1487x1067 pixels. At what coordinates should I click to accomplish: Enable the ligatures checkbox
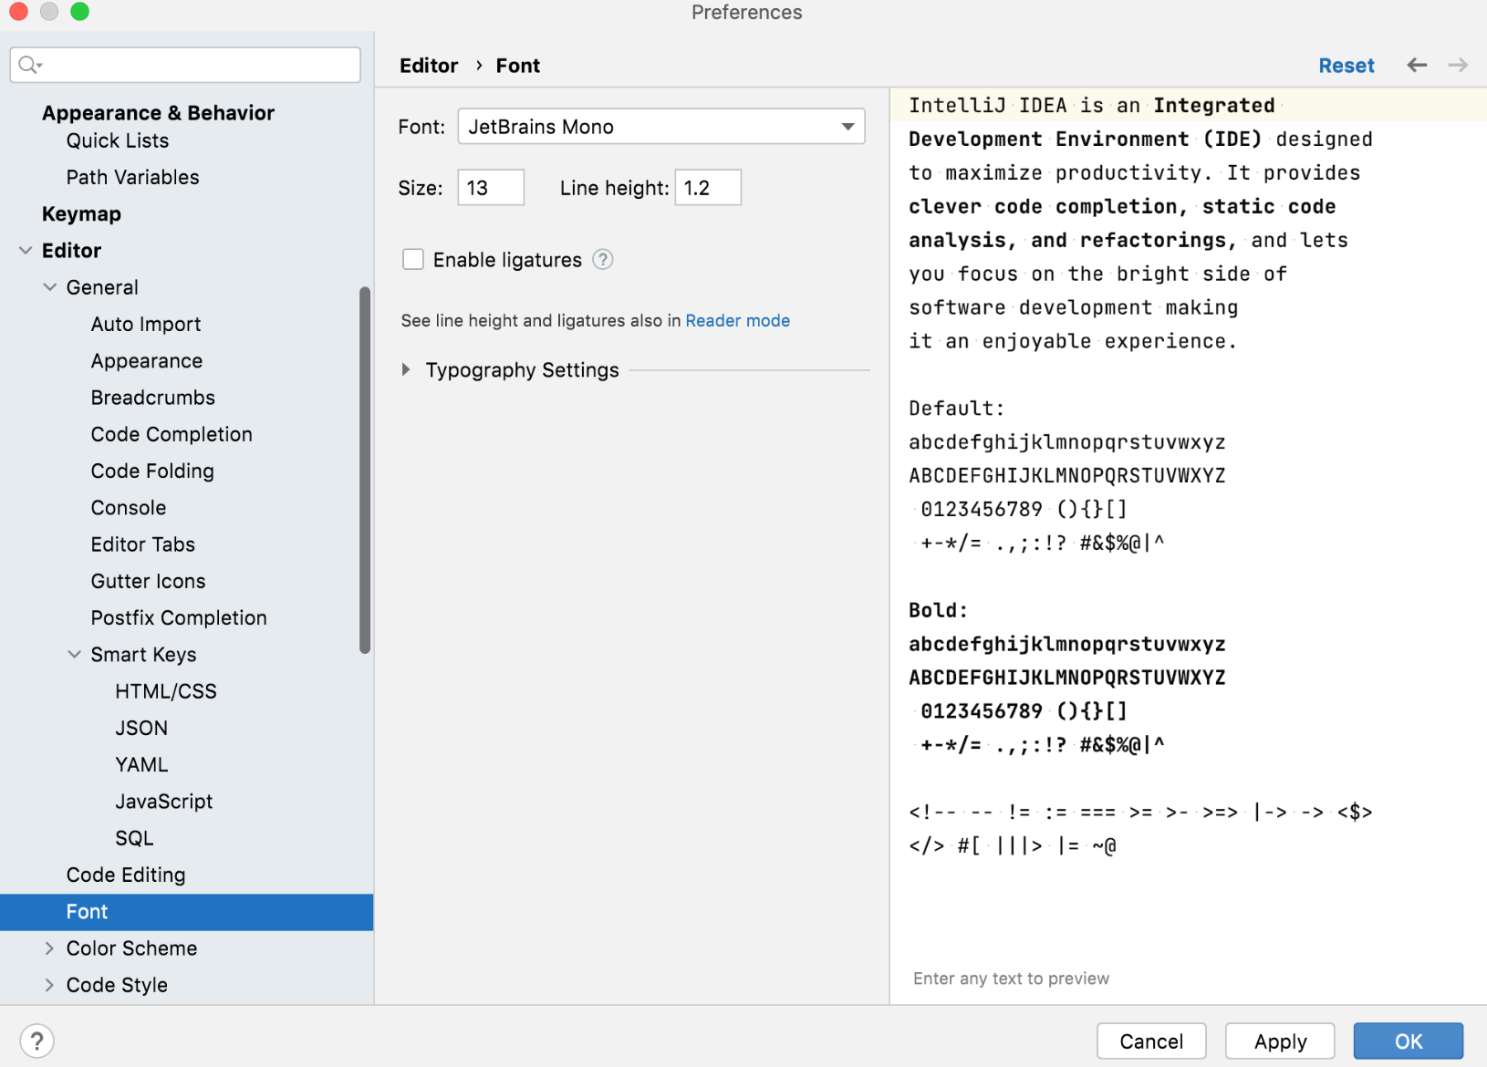pos(413,259)
